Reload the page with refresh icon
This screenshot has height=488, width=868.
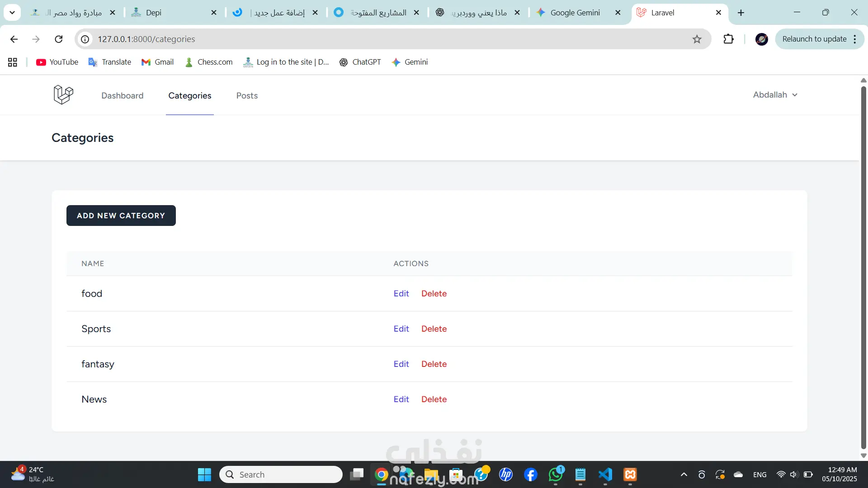(x=59, y=39)
